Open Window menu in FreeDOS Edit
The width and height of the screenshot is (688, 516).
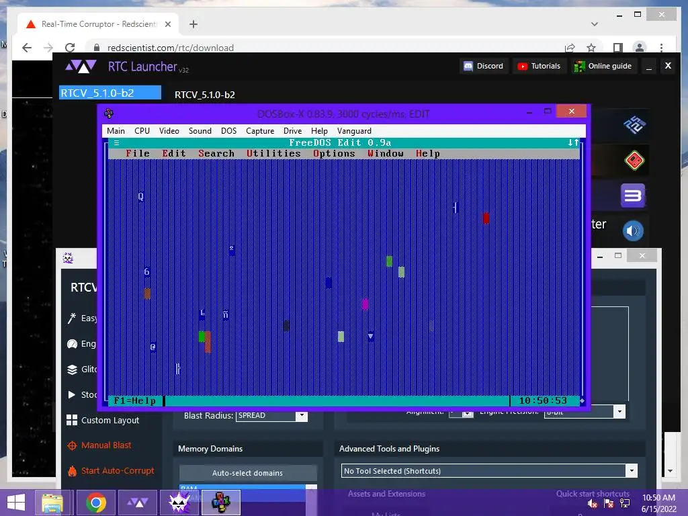(x=386, y=154)
